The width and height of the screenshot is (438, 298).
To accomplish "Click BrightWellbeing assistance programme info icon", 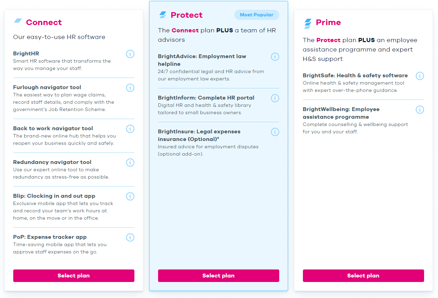I will pos(420,110).
